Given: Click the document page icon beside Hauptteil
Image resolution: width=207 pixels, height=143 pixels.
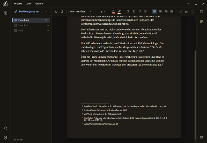Looking at the screenshot, I should (16, 25).
